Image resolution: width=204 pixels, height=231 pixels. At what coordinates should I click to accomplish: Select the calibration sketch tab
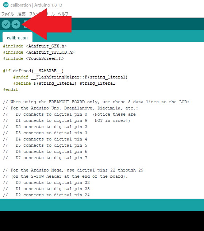click(18, 38)
